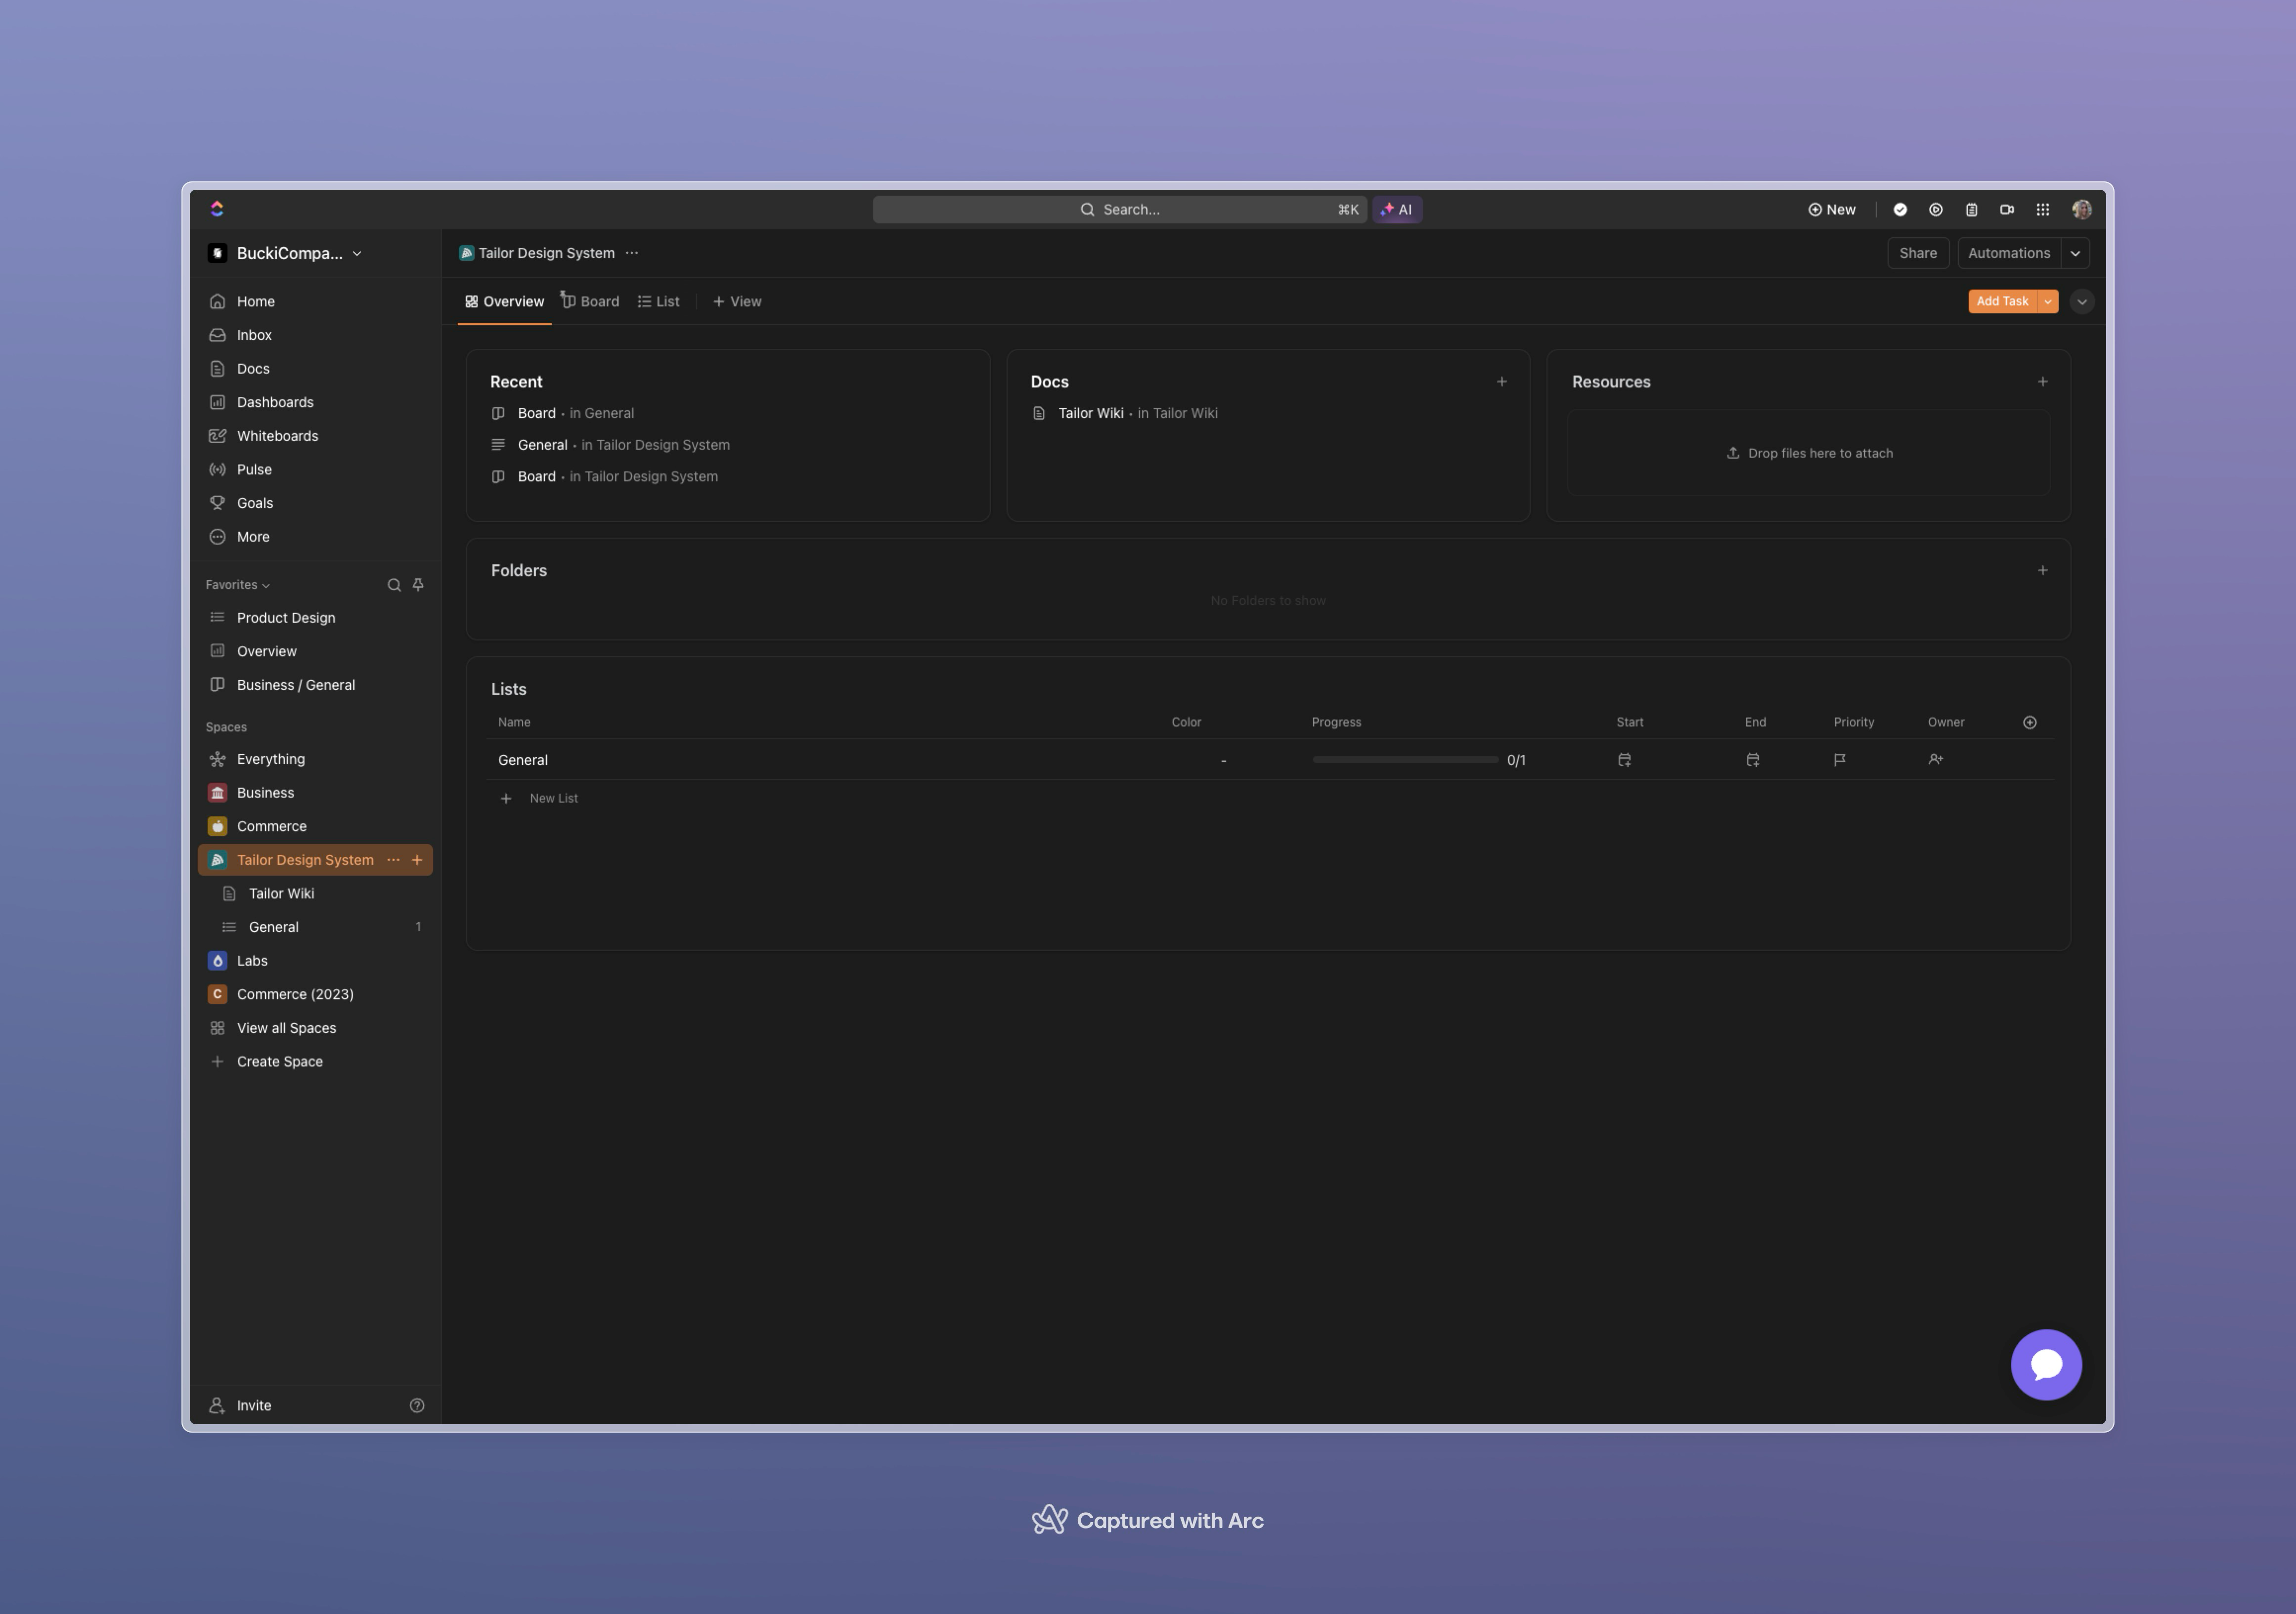Click the ClickUp logo in top bar
The image size is (2296, 1614).
[x=217, y=209]
